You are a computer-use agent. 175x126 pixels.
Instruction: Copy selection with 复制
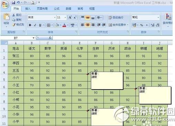pos(17,20)
